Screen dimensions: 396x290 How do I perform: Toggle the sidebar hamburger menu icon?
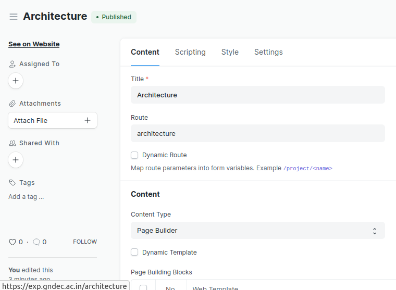click(14, 17)
